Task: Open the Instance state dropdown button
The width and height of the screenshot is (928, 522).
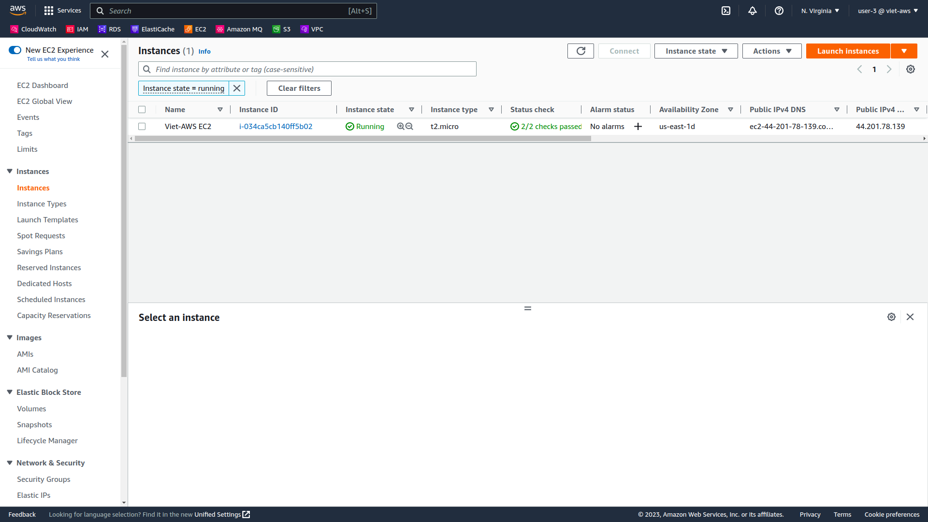Action: [x=696, y=51]
